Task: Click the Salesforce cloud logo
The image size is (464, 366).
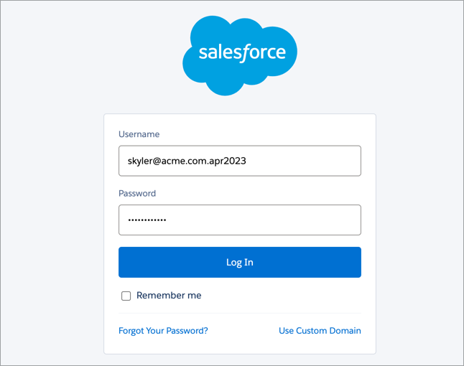Action: pyautogui.click(x=240, y=55)
